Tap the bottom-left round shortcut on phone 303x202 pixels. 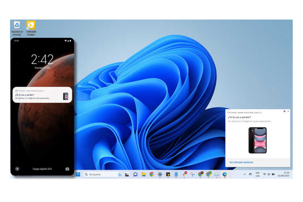click(x=17, y=169)
